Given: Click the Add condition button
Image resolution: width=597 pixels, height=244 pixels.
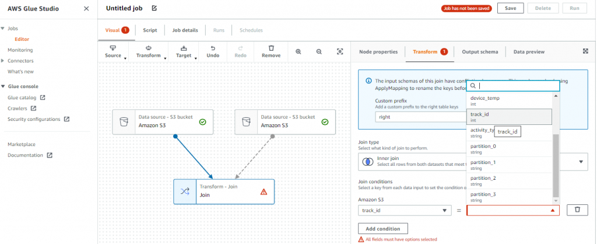Looking at the screenshot, I should [383, 229].
